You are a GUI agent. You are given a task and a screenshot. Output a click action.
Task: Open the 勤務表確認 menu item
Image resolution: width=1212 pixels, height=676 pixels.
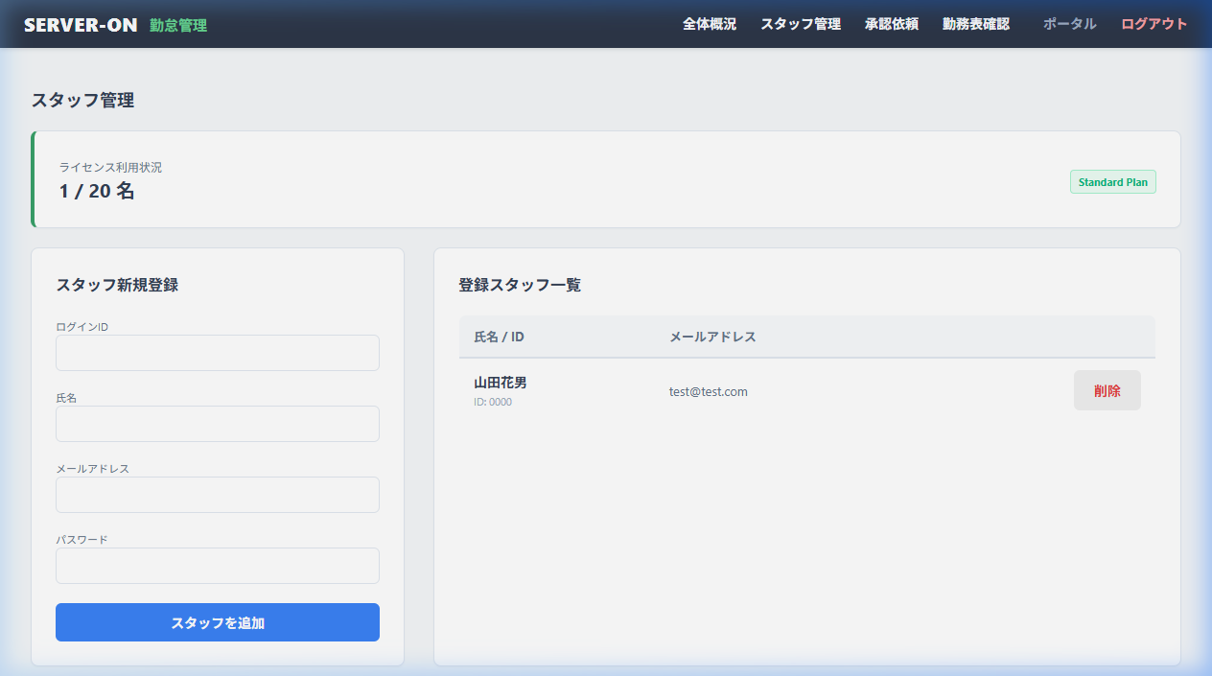(975, 24)
